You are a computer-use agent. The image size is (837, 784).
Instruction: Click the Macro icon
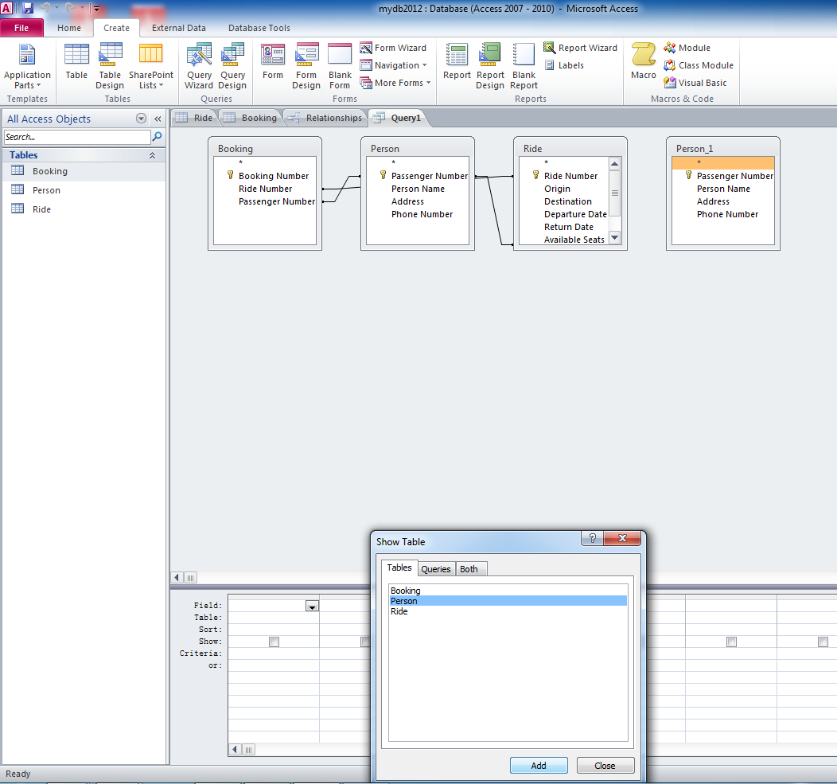coord(643,62)
